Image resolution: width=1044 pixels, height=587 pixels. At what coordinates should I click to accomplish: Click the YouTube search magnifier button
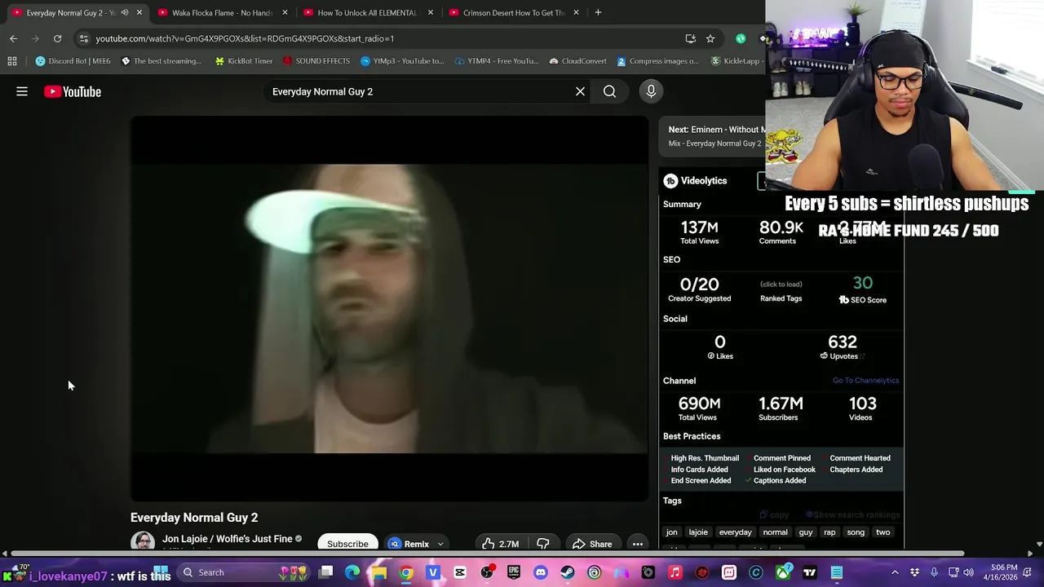click(609, 91)
